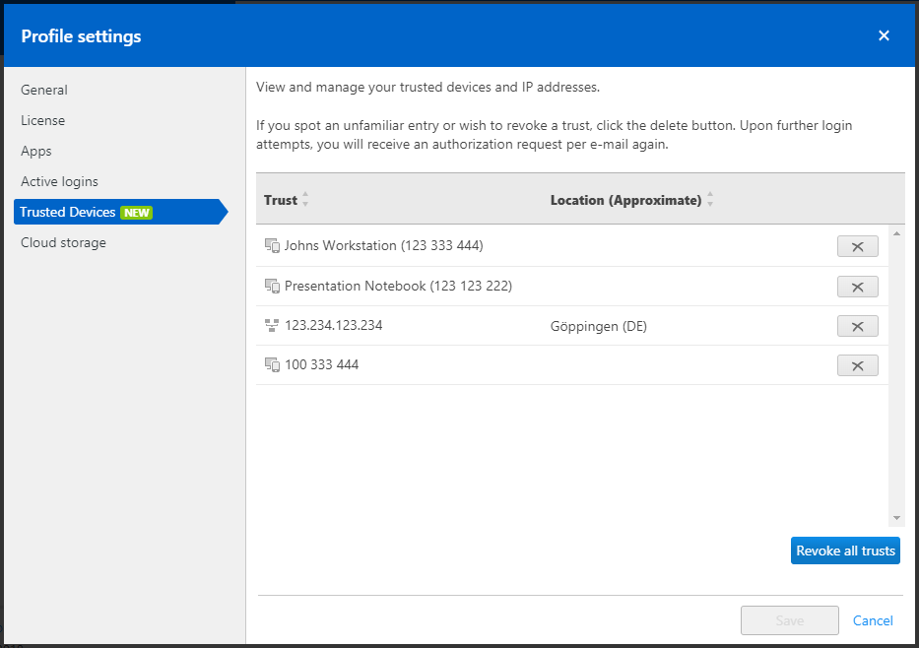Go to the Apps section

tap(36, 151)
